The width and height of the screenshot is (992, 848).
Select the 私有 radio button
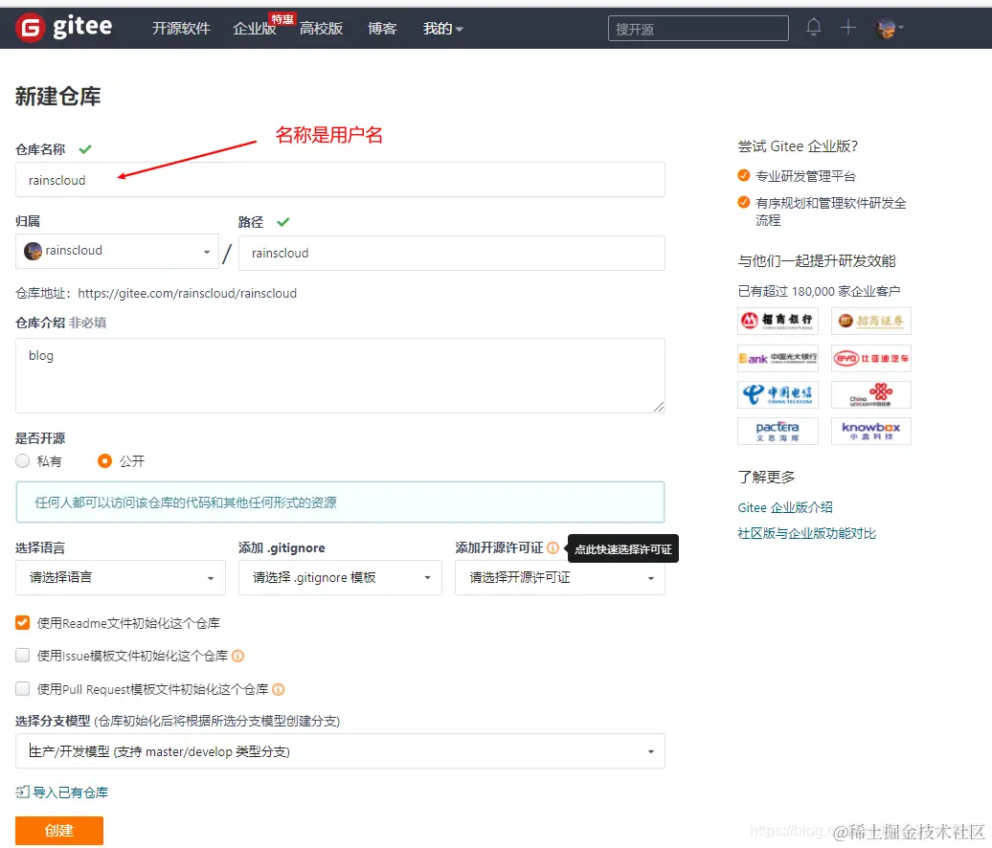tap(22, 460)
